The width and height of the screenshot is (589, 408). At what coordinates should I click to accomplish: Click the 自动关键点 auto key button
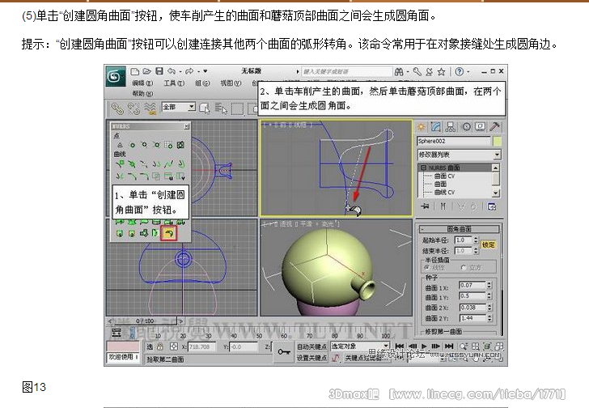coord(311,346)
